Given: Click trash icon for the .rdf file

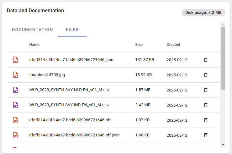Looking at the screenshot, I should tap(206, 120).
